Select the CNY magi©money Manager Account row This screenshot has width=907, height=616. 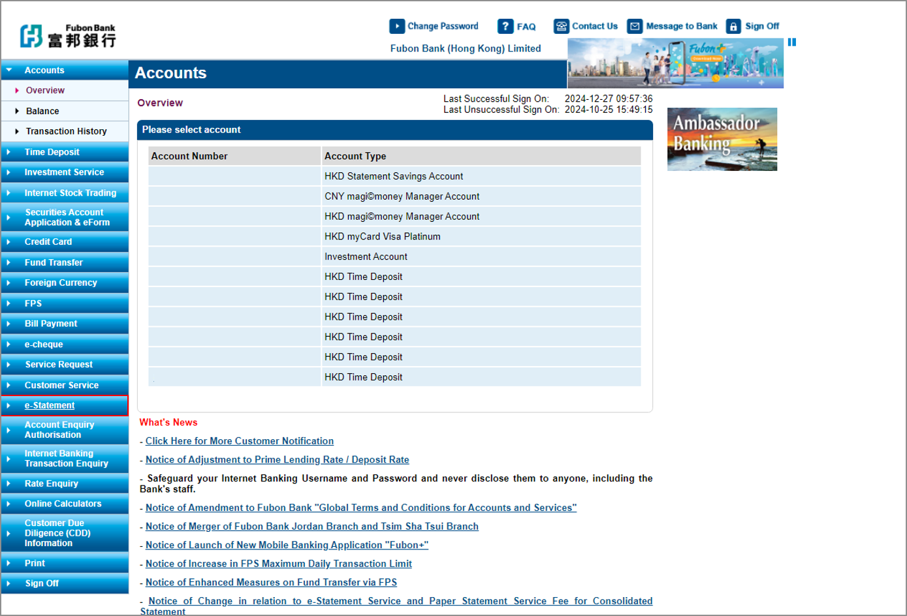tap(394, 196)
